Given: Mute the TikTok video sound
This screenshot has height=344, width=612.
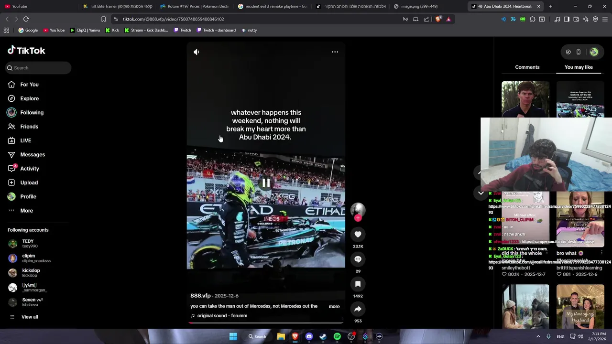Looking at the screenshot, I should click(x=197, y=52).
